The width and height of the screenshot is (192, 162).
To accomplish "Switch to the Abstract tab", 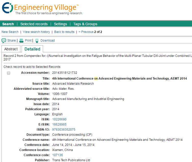I will pyautogui.click(x=11, y=49).
